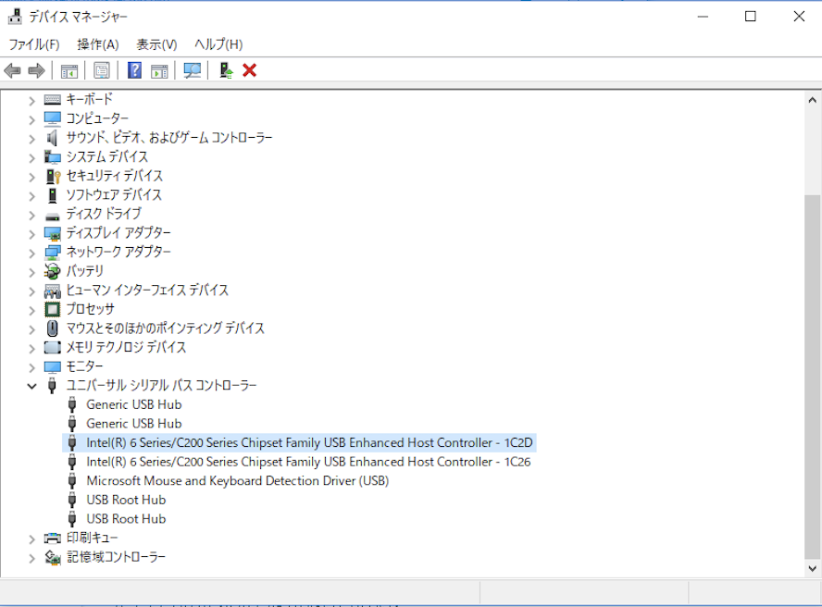
Task: Click the vertical scrollbar thumb
Action: [x=812, y=377]
